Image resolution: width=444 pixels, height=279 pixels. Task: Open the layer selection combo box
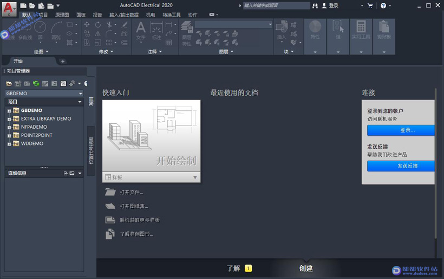coord(234,24)
